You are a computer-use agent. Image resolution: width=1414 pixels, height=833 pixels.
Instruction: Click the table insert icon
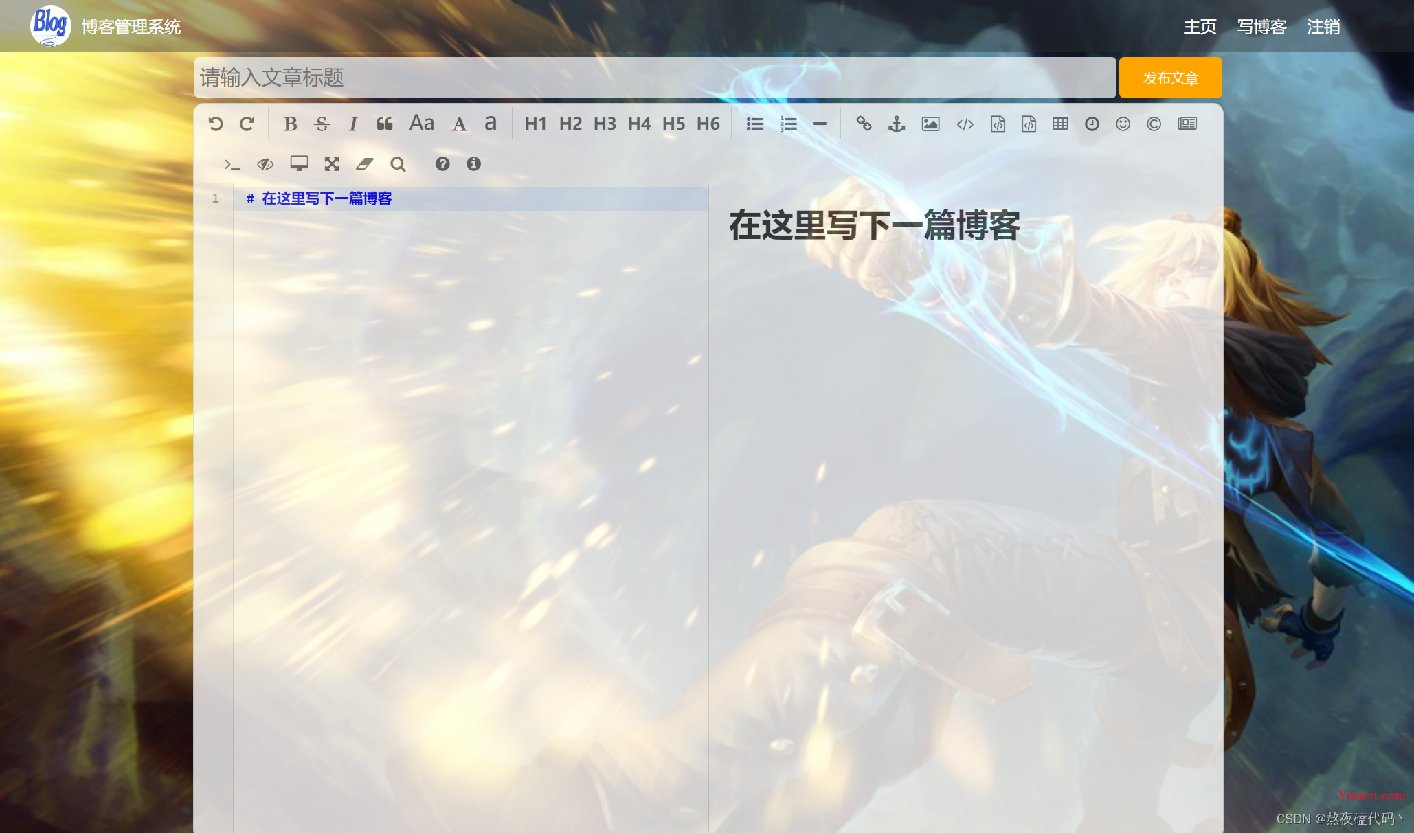click(1060, 123)
